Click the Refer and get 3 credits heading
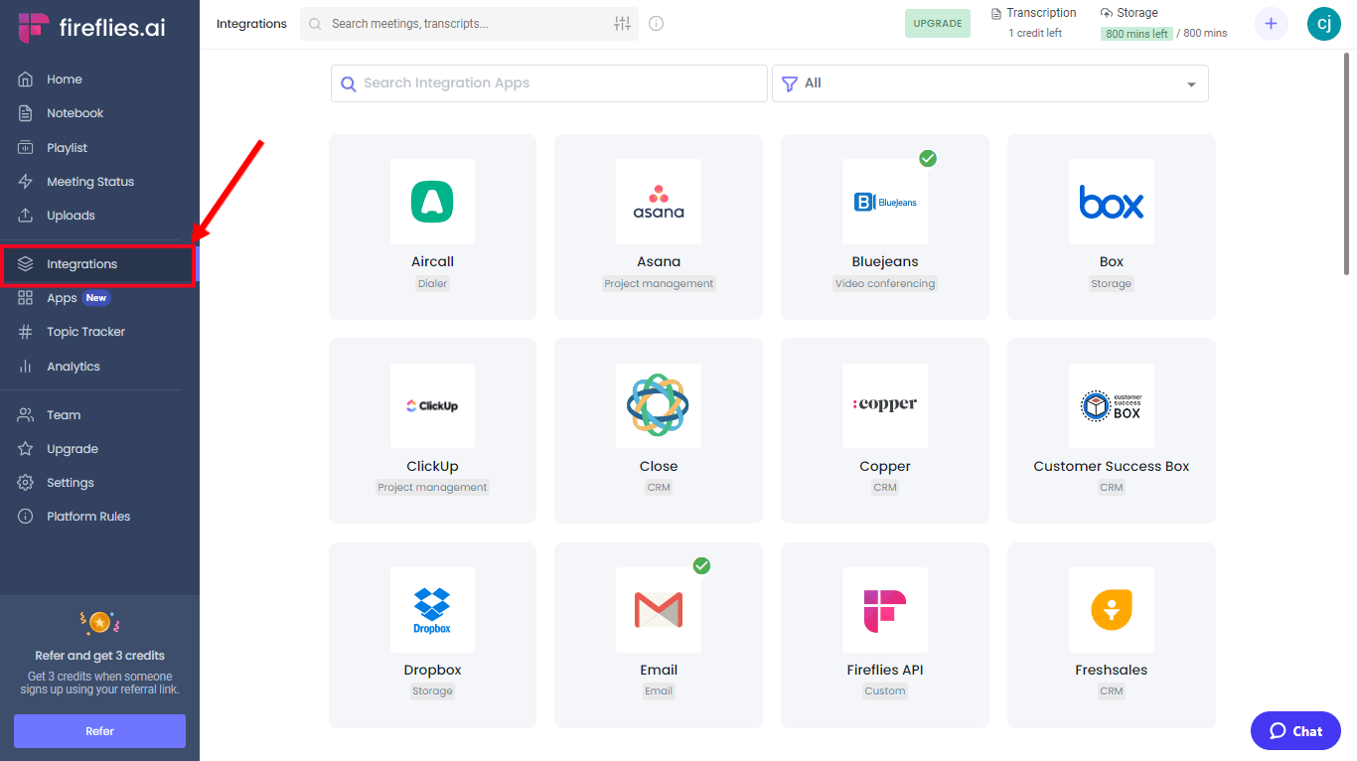The image size is (1357, 761). tap(99, 656)
